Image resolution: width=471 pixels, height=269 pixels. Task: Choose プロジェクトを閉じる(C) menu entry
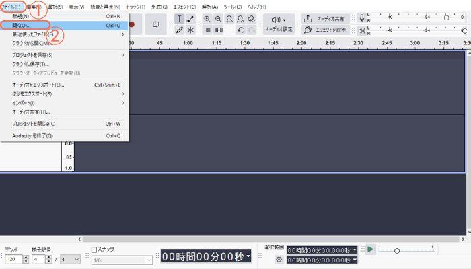[65, 124]
